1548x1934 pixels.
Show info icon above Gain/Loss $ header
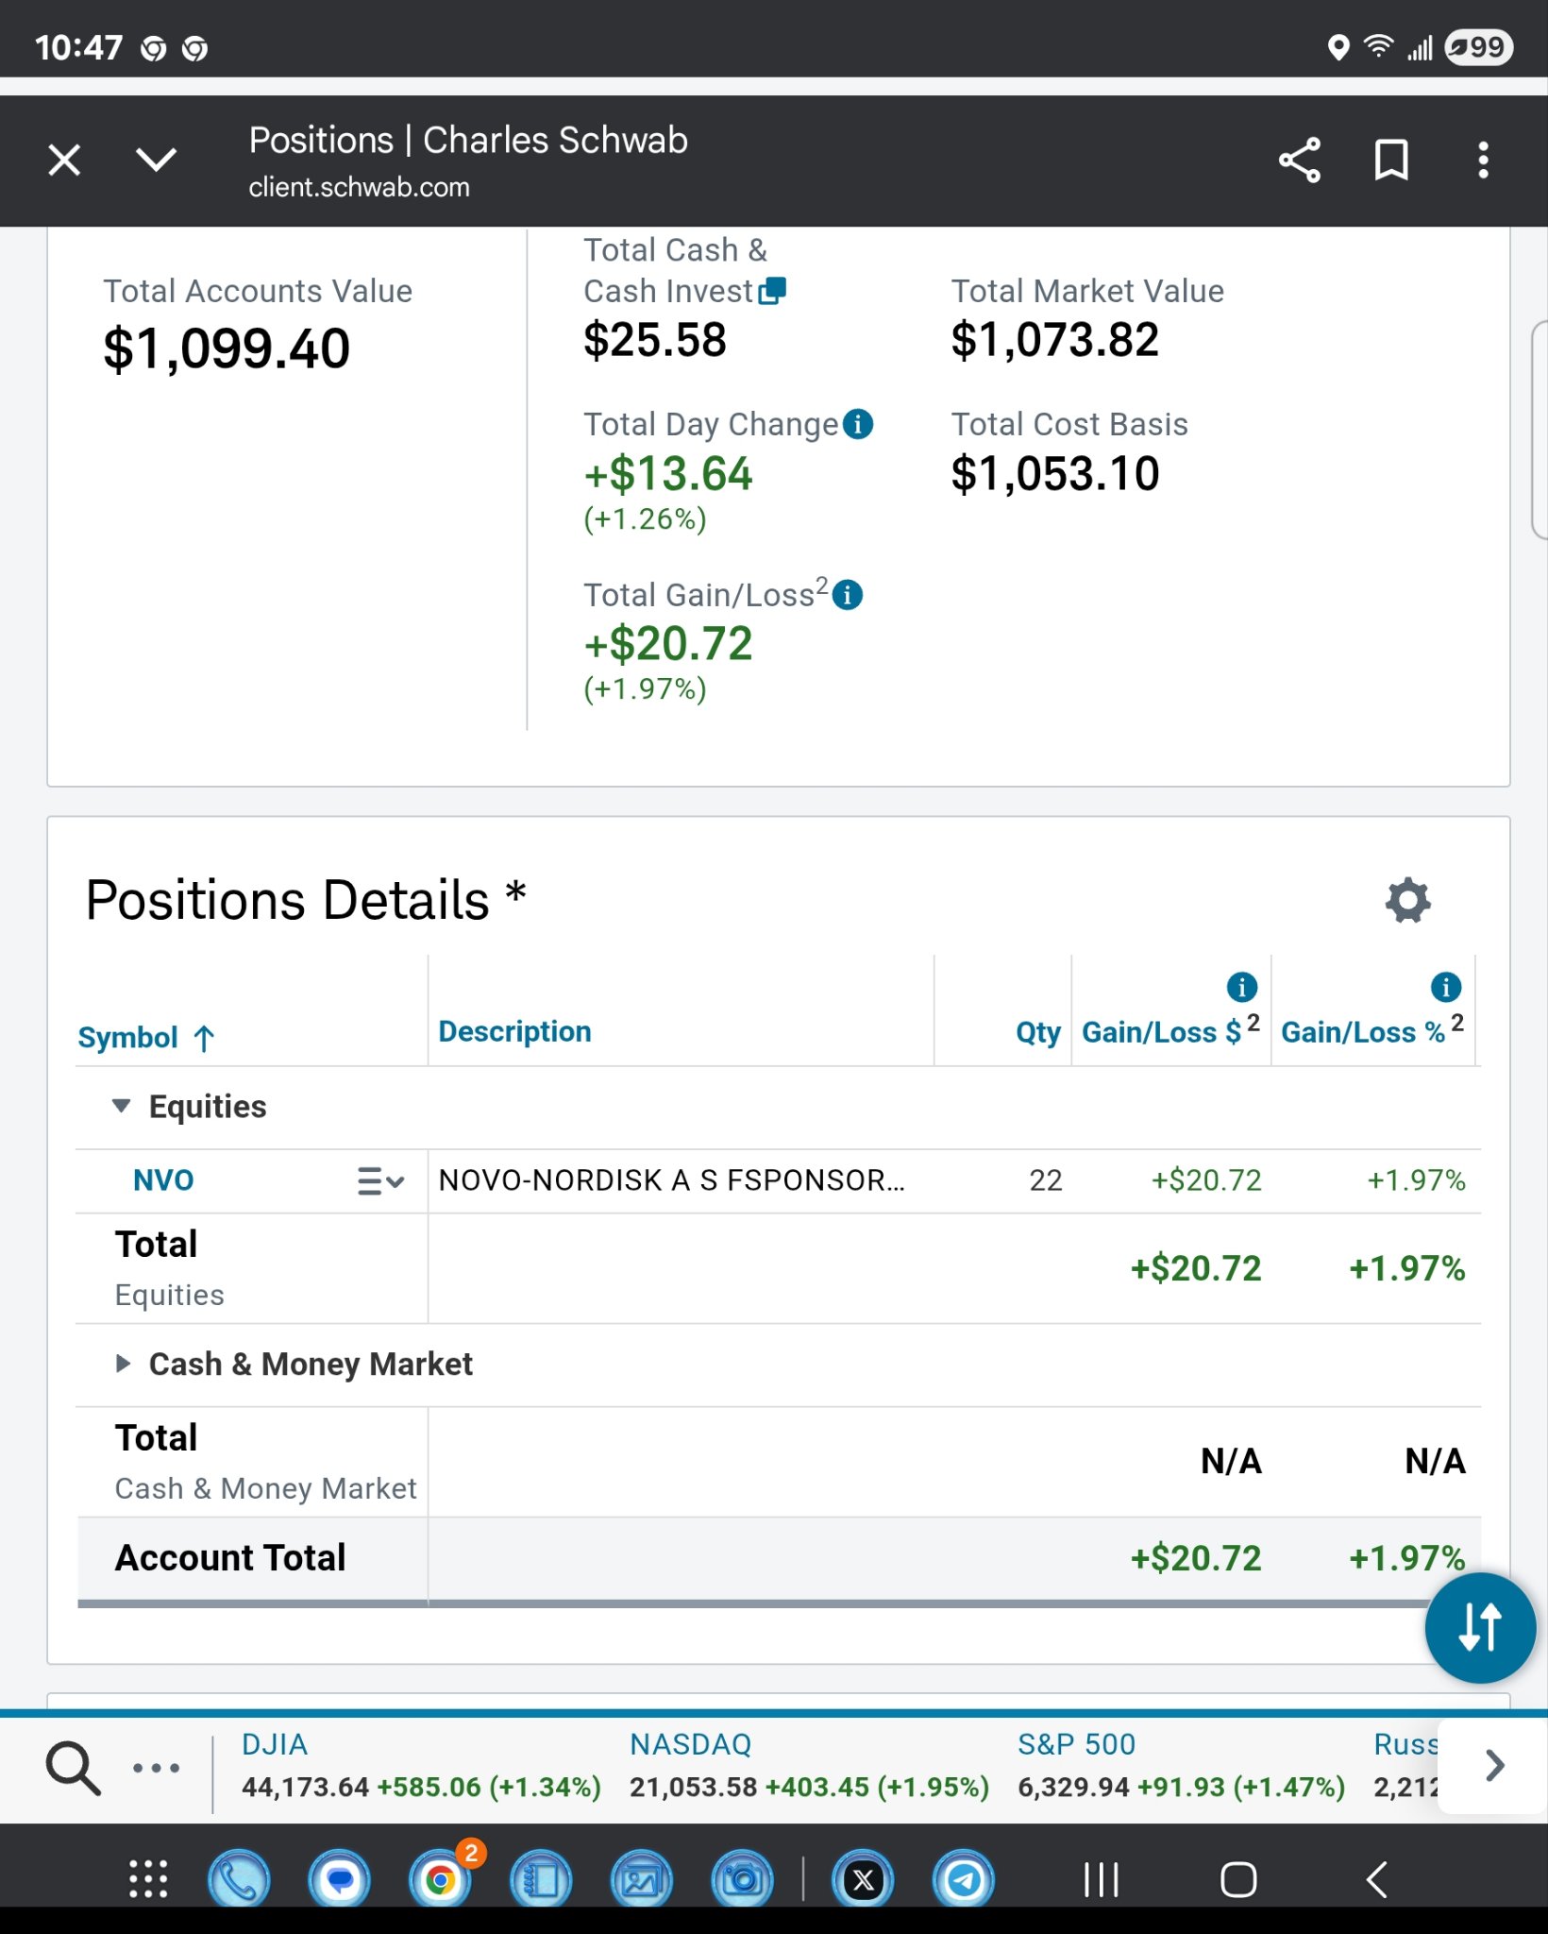tap(1242, 987)
